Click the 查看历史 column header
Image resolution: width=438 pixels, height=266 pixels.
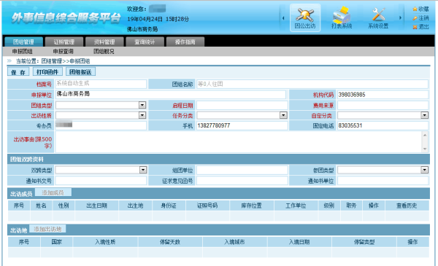pyautogui.click(x=407, y=206)
